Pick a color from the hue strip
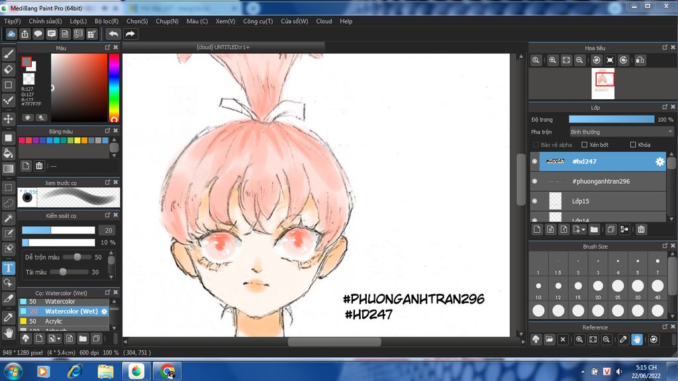 click(x=114, y=88)
